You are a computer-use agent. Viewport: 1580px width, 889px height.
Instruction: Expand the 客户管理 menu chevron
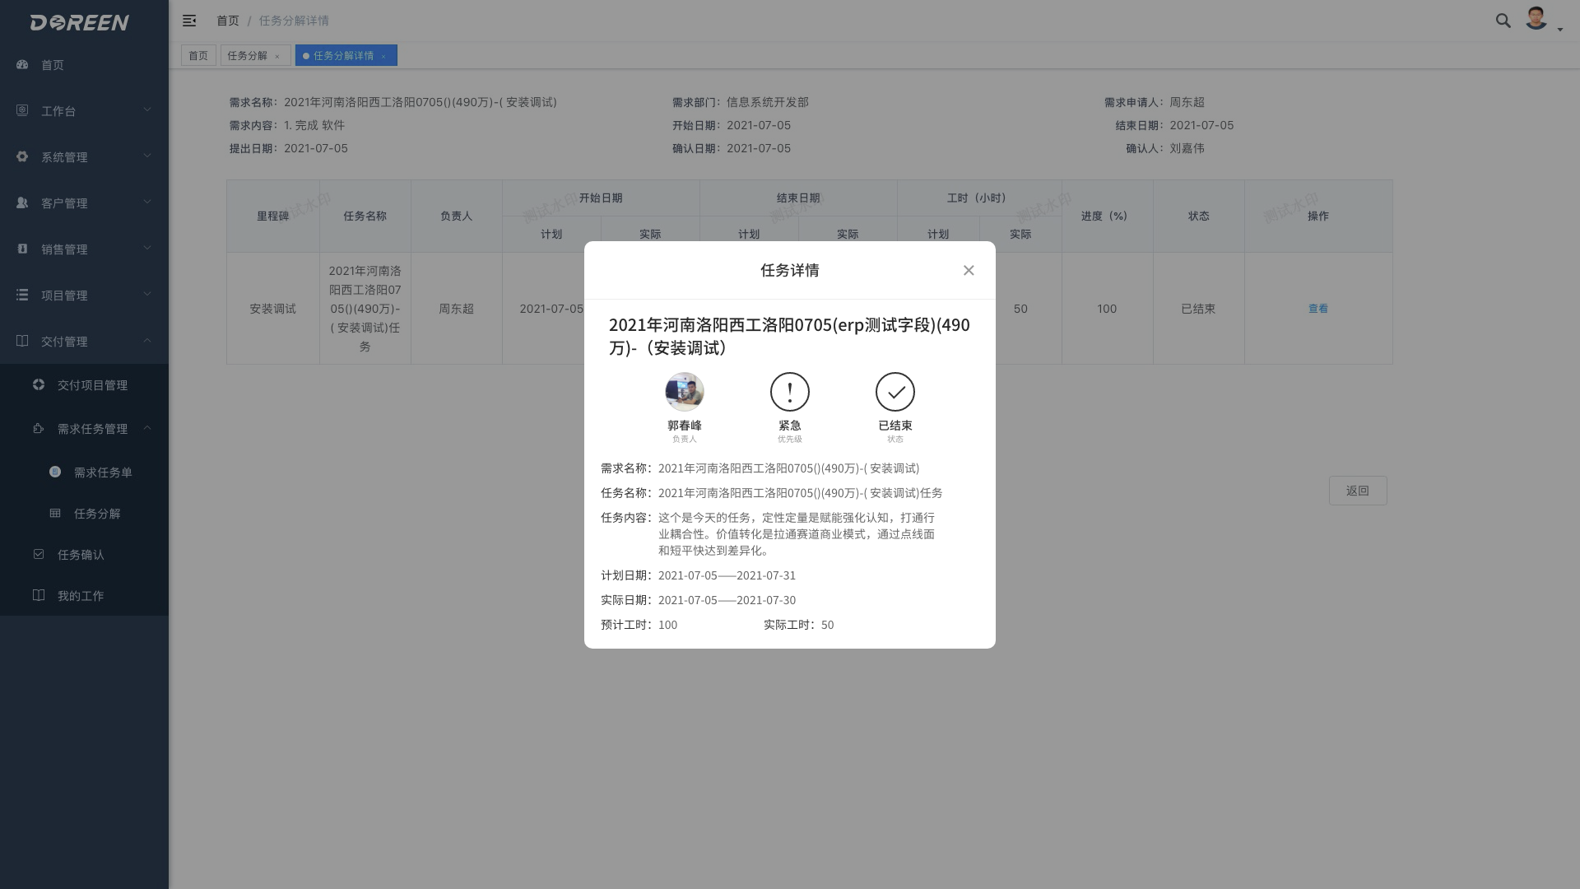point(147,202)
